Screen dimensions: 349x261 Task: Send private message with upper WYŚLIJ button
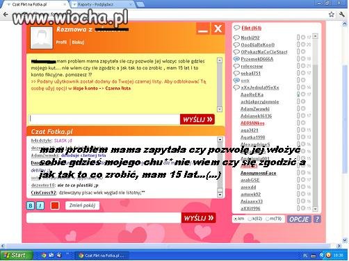[x=197, y=119]
